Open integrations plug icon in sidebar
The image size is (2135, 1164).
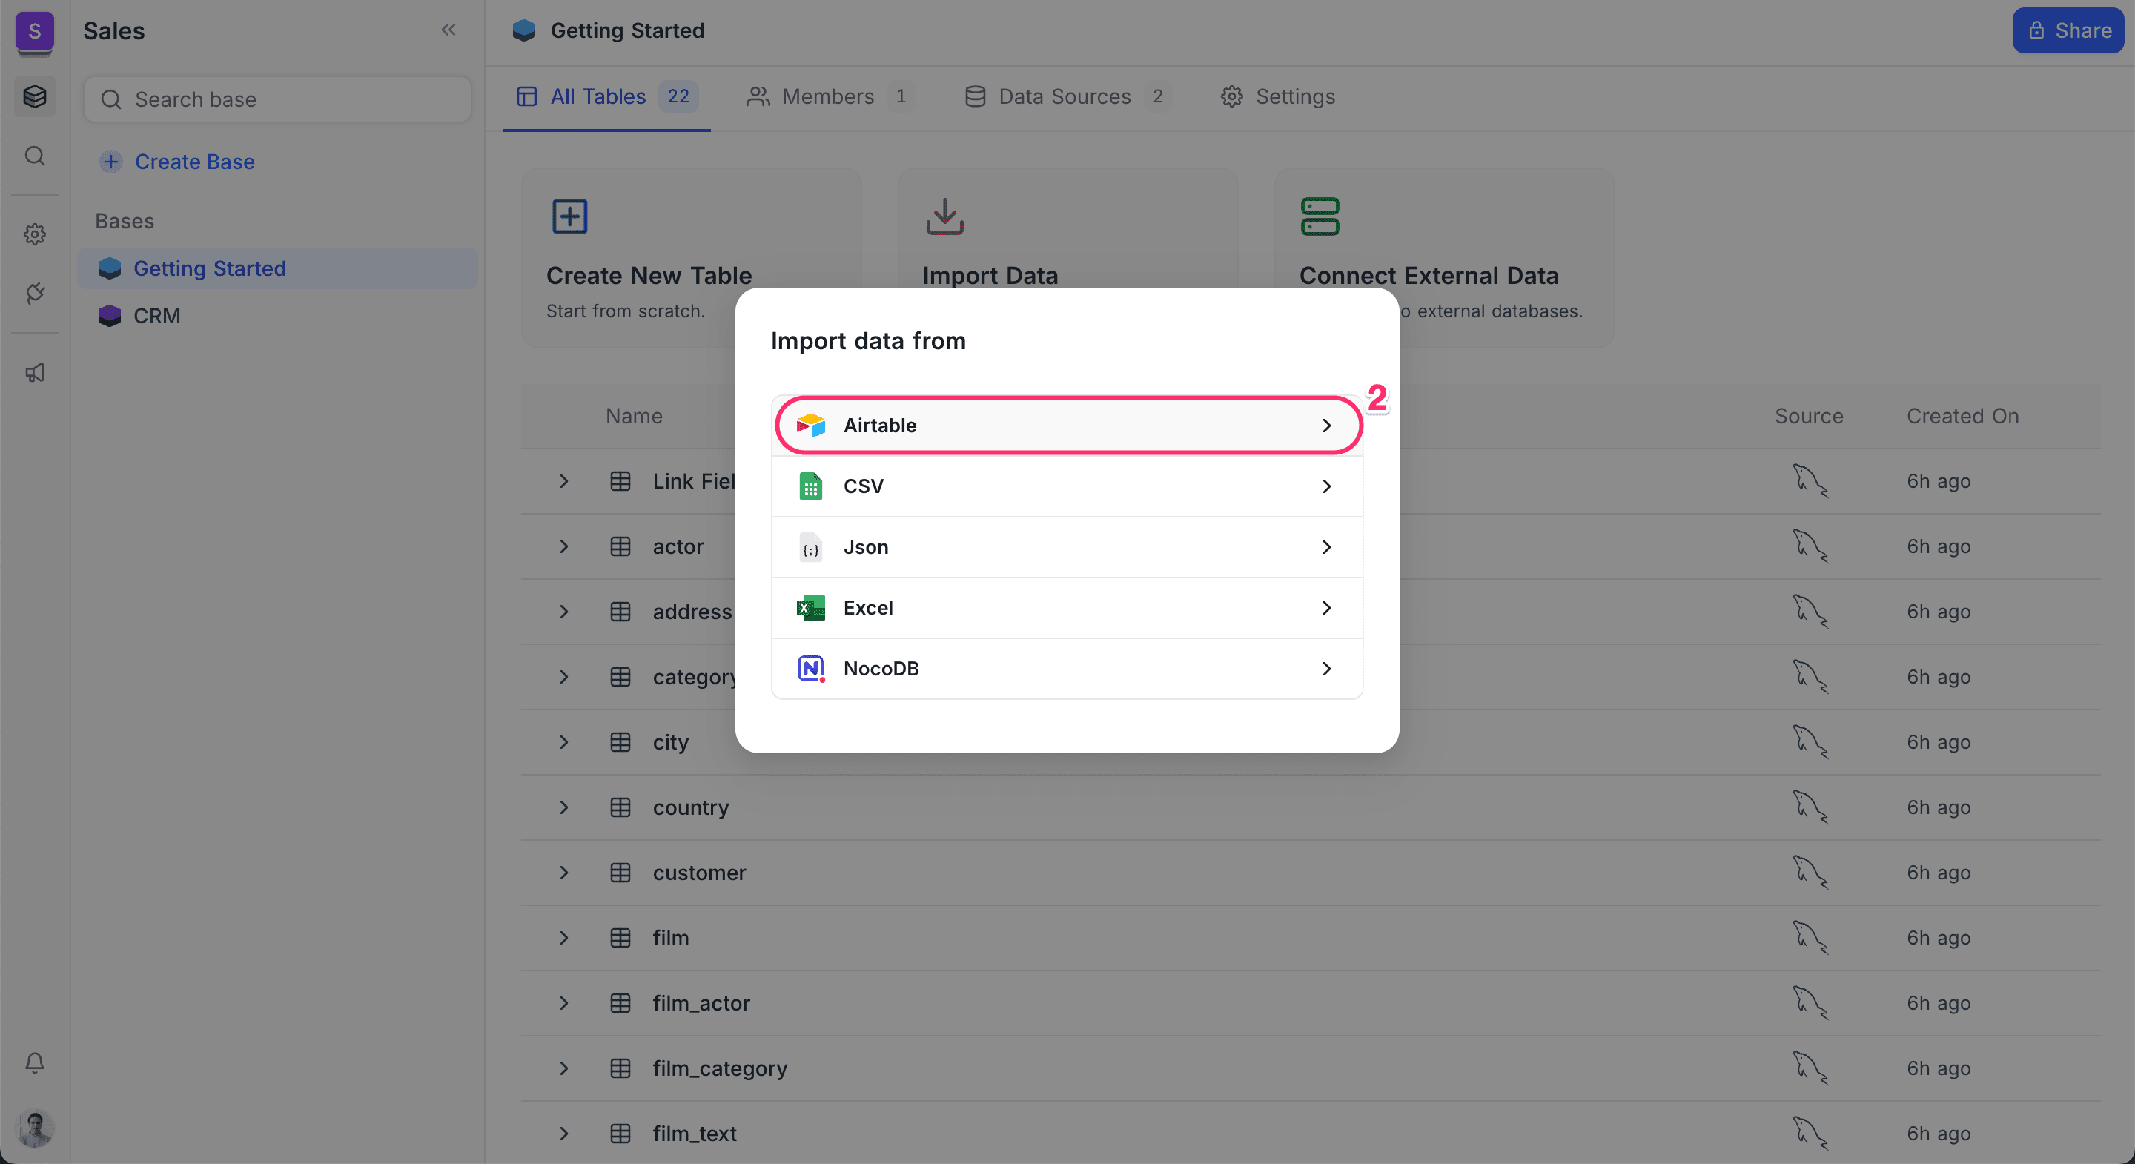[x=35, y=293]
